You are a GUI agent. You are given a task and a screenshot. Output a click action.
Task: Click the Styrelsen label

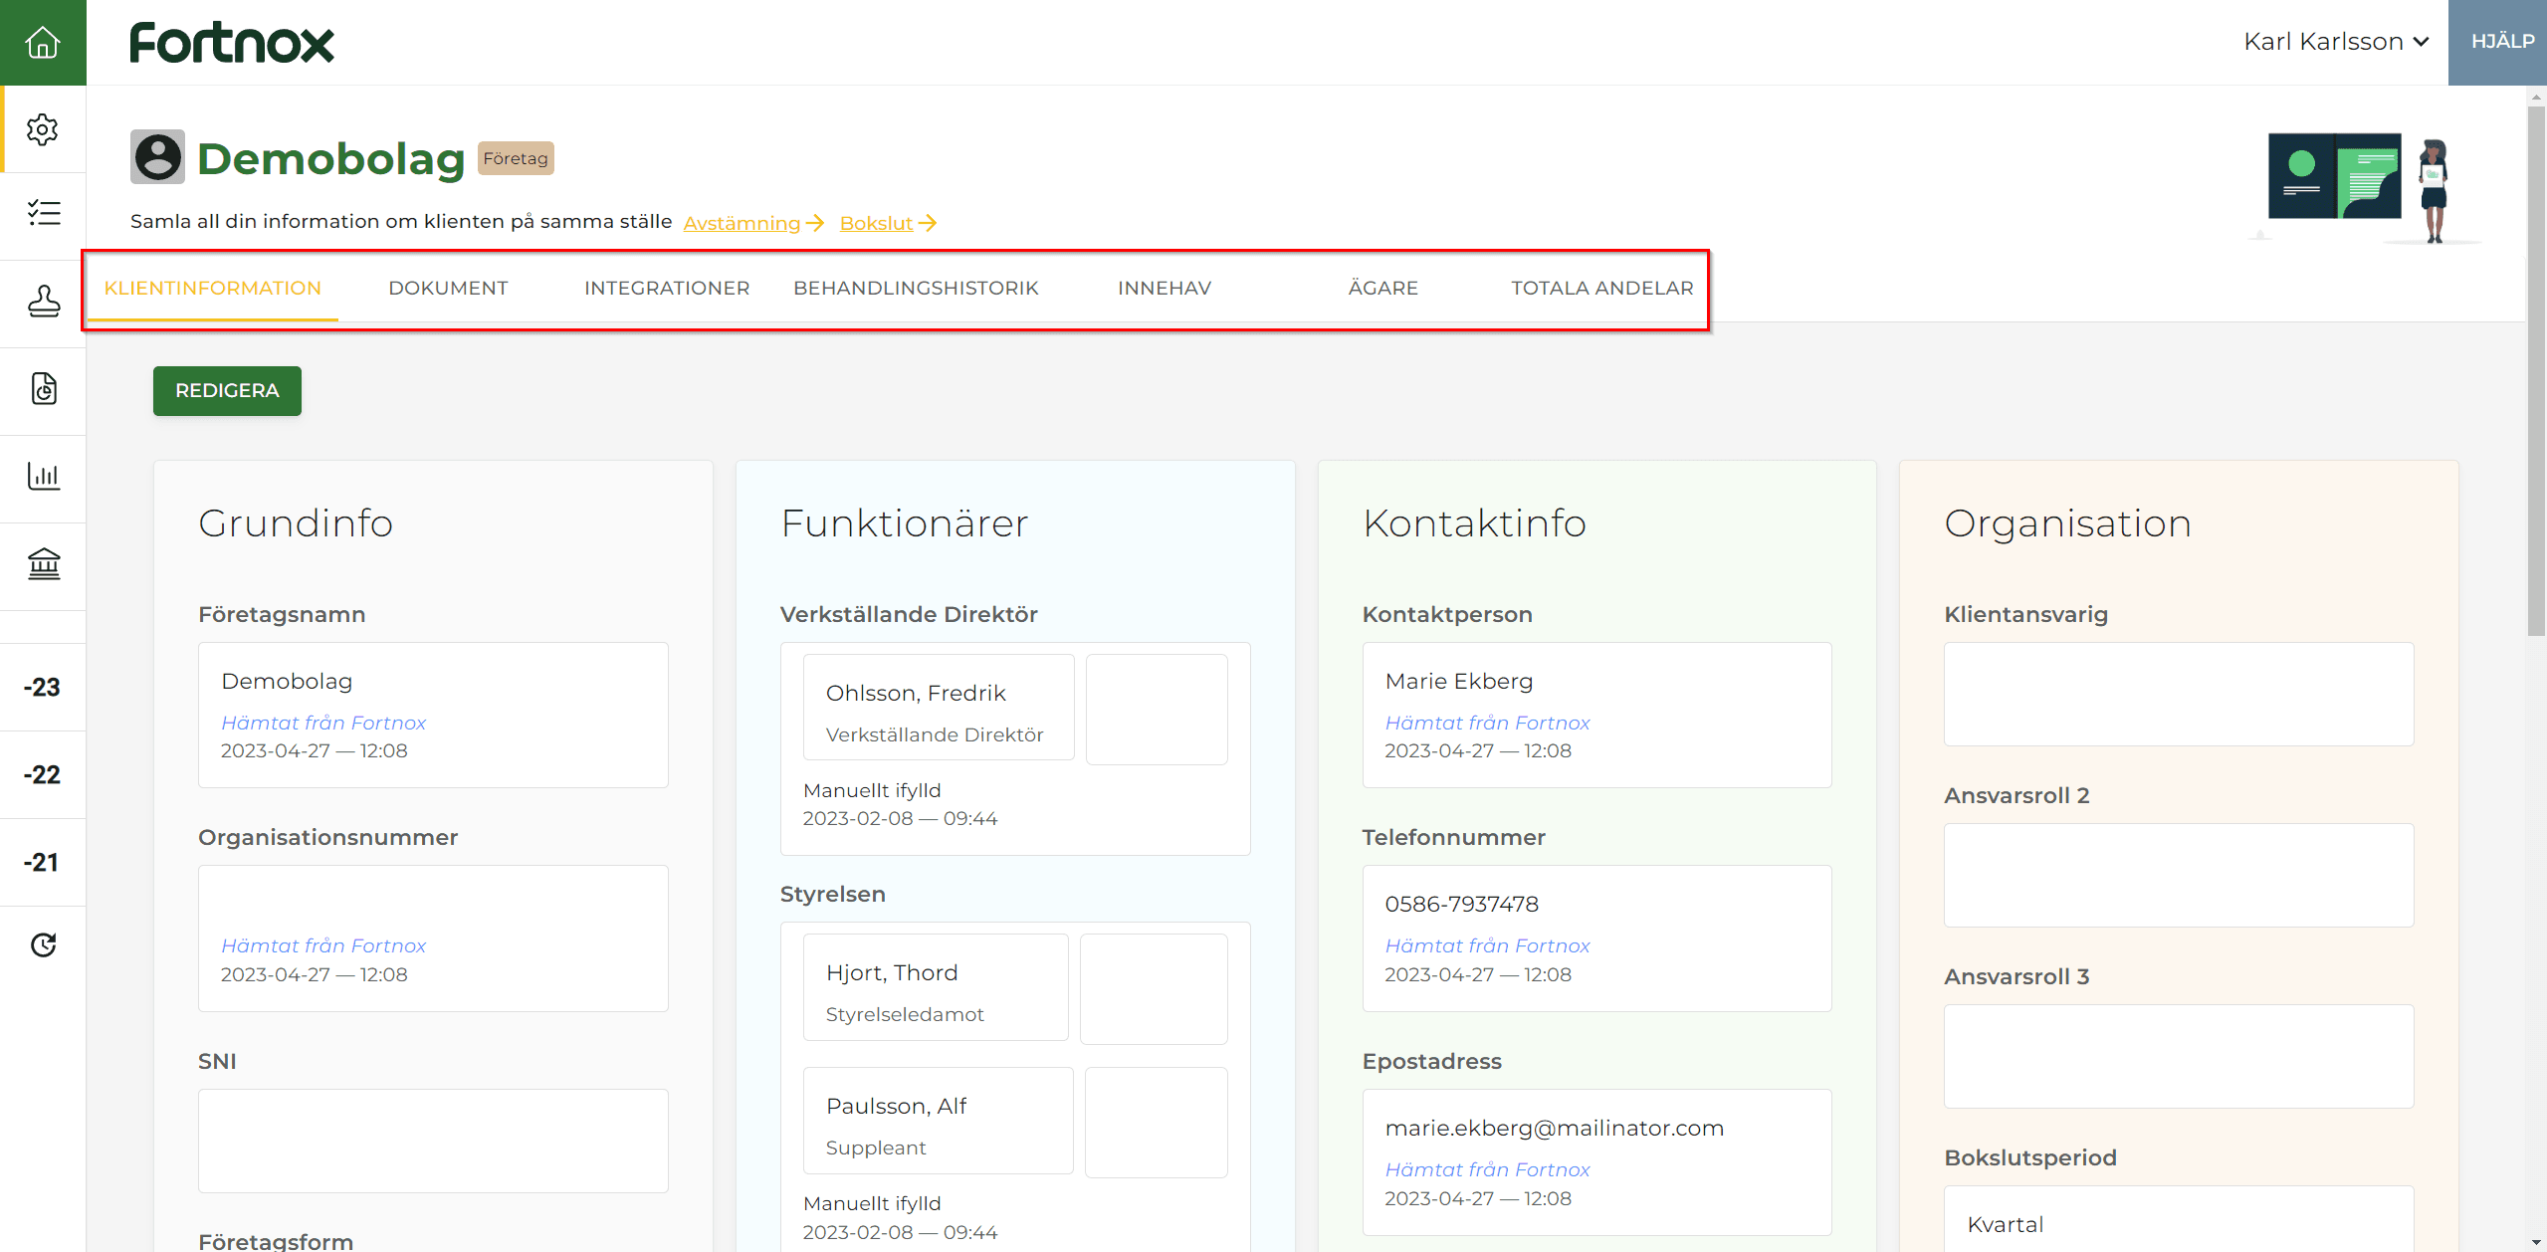pyautogui.click(x=833, y=894)
